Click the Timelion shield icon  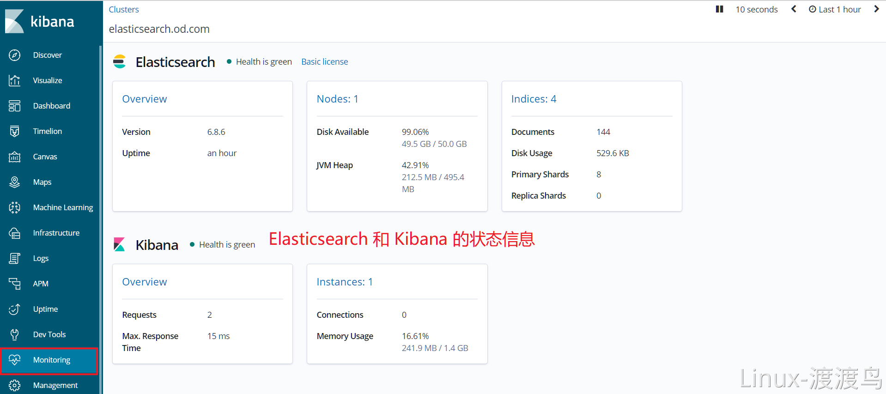pyautogui.click(x=15, y=131)
